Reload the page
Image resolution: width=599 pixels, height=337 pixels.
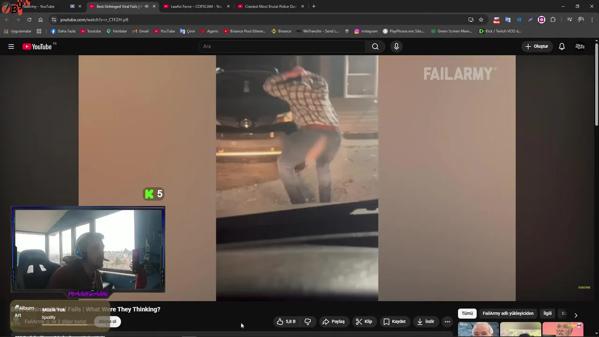29,20
